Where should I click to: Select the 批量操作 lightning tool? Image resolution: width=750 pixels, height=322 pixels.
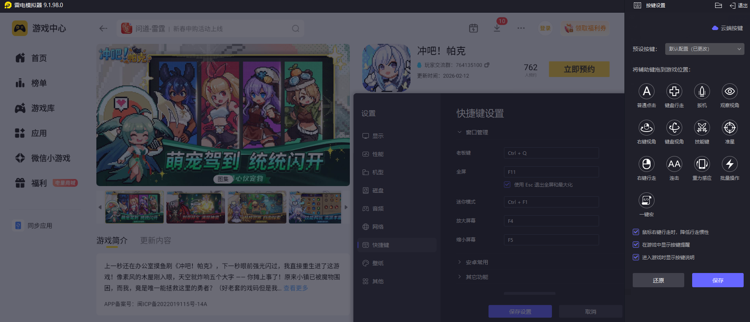point(729,164)
